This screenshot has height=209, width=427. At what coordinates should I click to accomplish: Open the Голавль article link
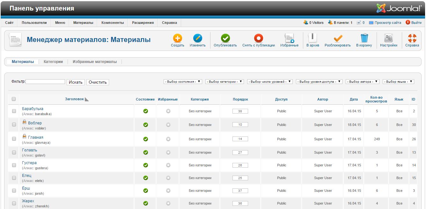tap(30, 150)
